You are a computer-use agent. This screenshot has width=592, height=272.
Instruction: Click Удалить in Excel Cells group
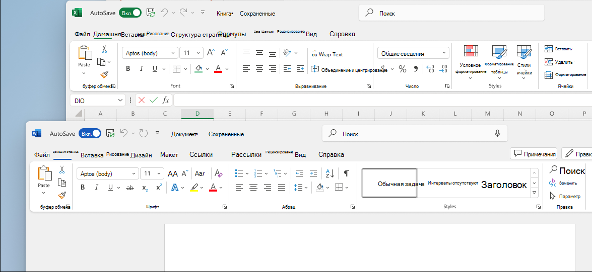(x=558, y=62)
